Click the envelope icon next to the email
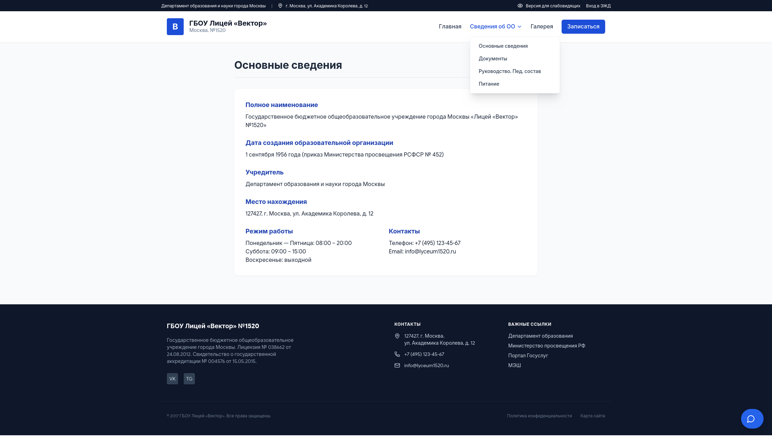 pyautogui.click(x=397, y=365)
